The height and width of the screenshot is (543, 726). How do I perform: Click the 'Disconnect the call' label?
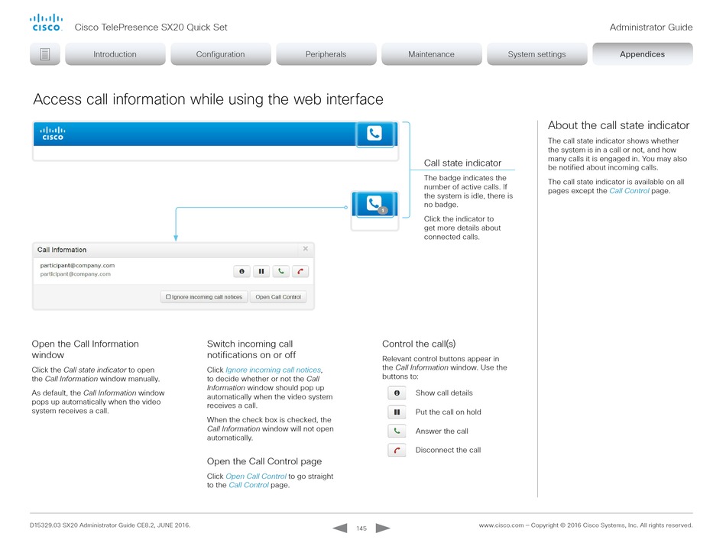click(448, 450)
